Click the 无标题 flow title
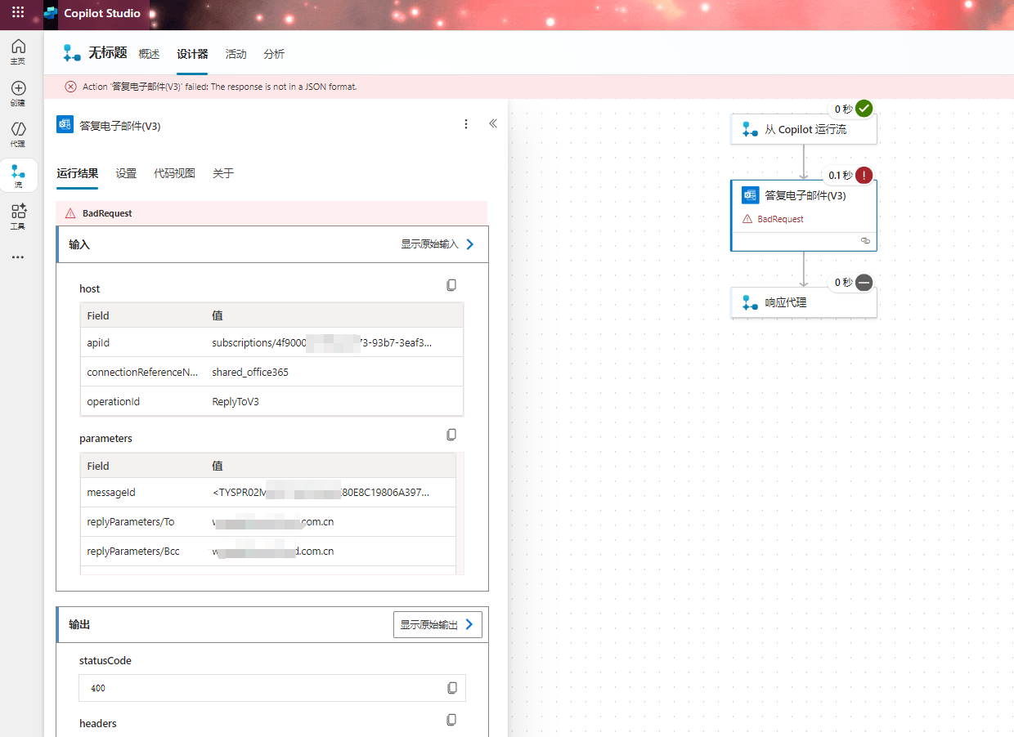Image resolution: width=1014 pixels, height=737 pixels. (x=108, y=53)
